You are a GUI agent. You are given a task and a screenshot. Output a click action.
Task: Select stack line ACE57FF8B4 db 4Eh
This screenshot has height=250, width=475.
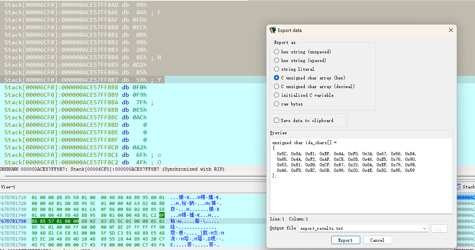click(82, 57)
